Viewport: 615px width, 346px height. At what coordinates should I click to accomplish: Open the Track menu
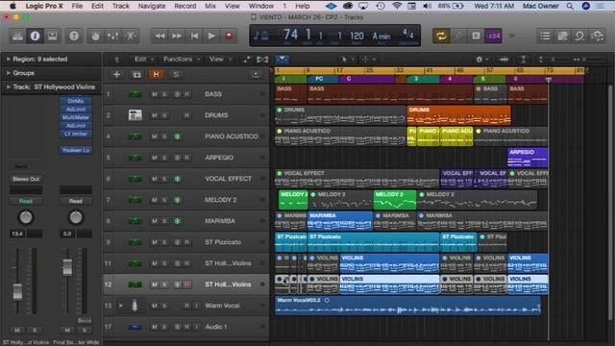coord(120,6)
